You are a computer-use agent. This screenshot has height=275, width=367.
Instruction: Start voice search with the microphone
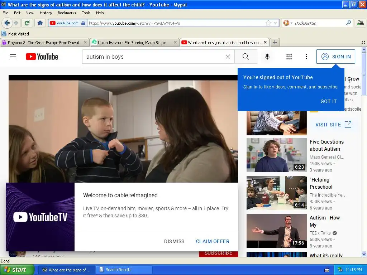tap(267, 57)
